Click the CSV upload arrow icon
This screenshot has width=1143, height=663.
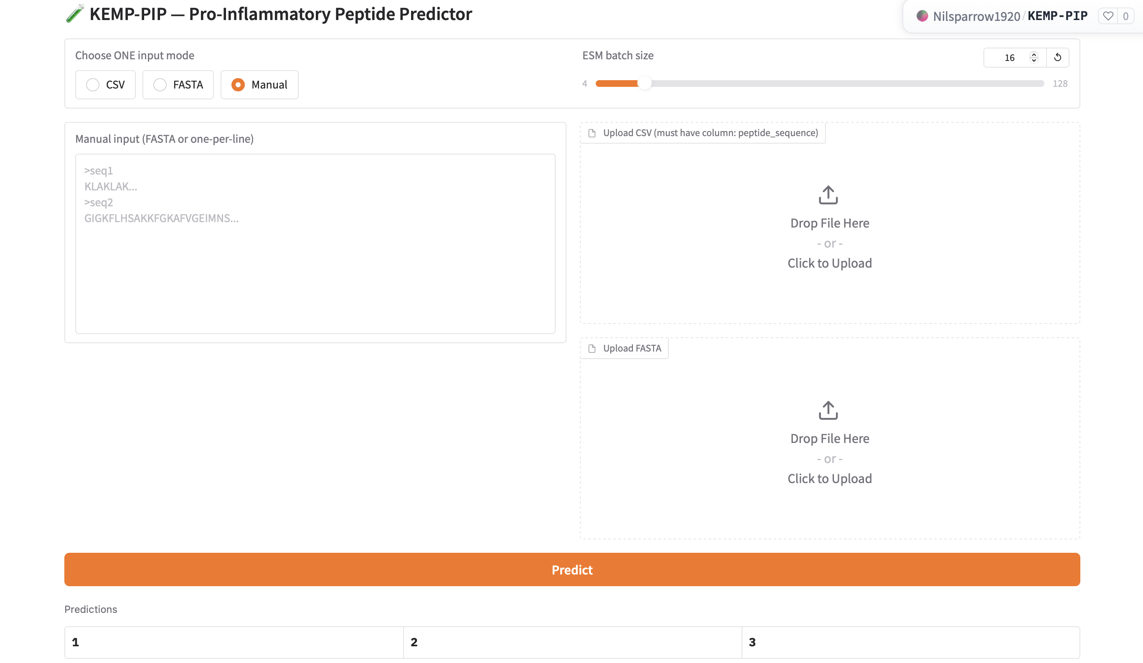828,195
